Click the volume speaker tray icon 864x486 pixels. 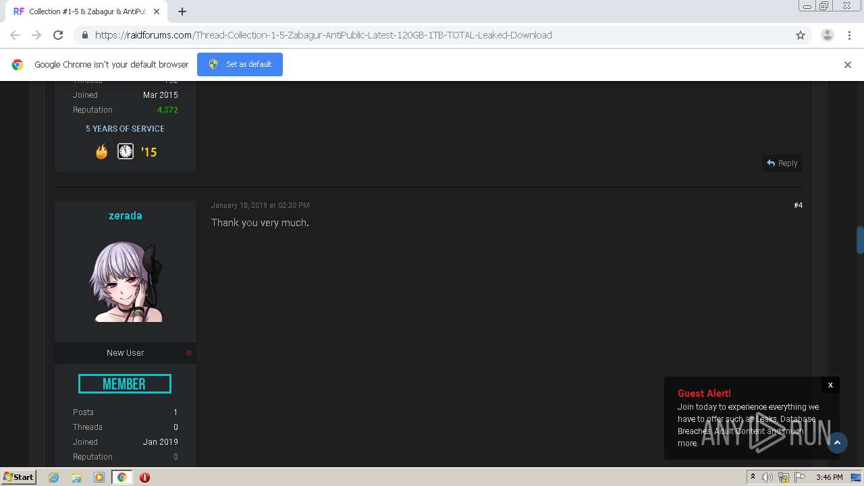pyautogui.click(x=767, y=477)
